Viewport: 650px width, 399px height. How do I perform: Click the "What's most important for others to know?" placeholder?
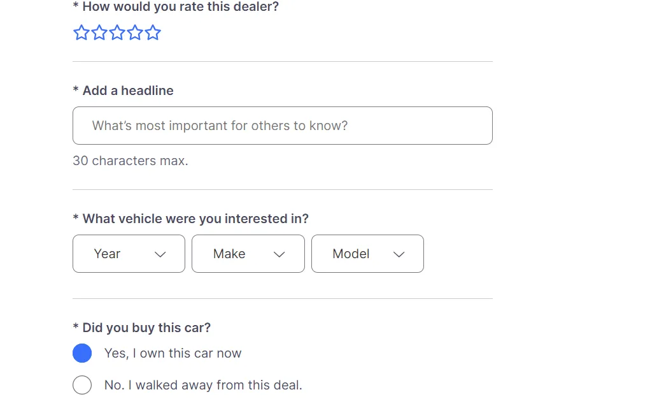pos(220,126)
